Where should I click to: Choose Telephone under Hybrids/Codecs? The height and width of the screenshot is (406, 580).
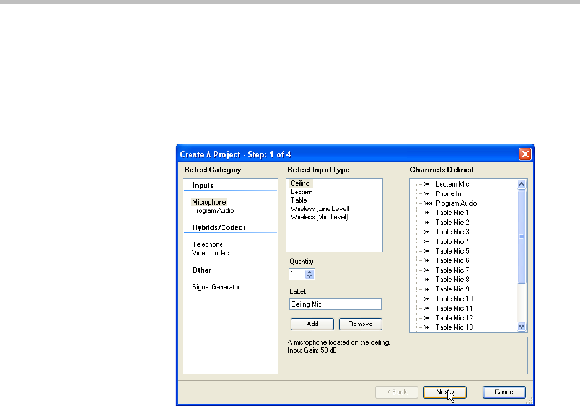[x=207, y=244]
